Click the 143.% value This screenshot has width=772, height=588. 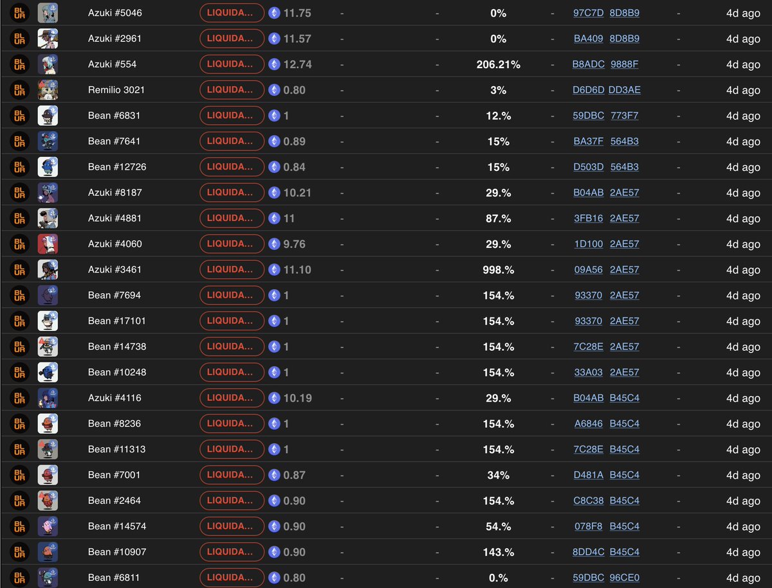[499, 552]
